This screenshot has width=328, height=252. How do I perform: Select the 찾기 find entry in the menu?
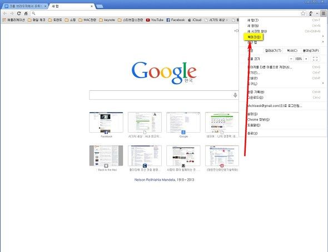click(283, 72)
